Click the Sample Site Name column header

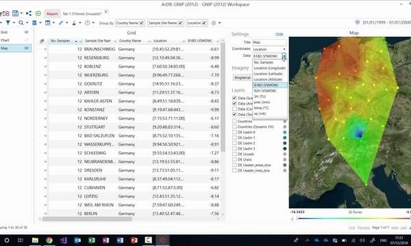[97, 41]
